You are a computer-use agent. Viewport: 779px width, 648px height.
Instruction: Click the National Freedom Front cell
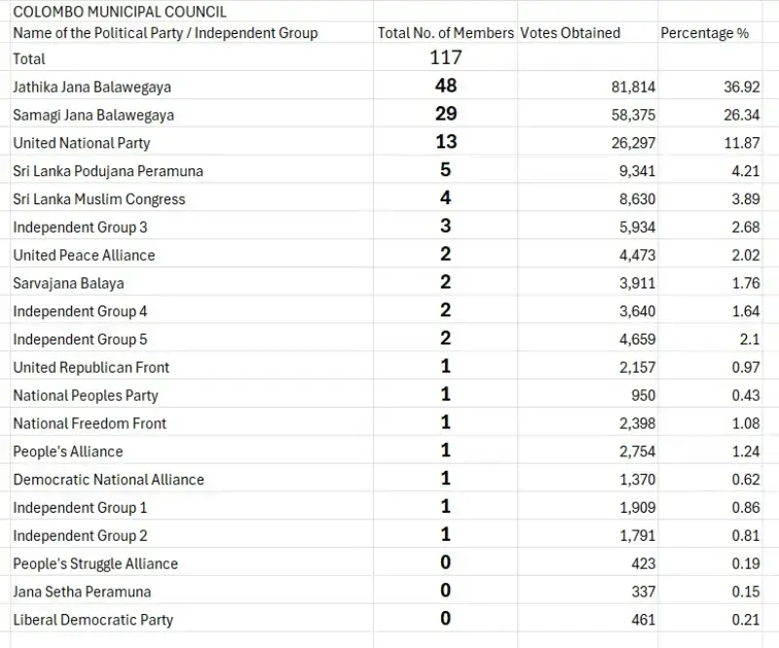point(90,424)
